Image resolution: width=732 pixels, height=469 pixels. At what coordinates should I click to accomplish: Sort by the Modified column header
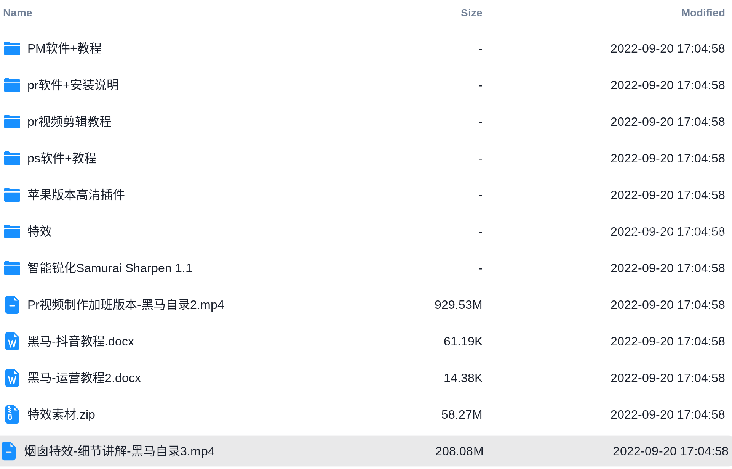(703, 13)
